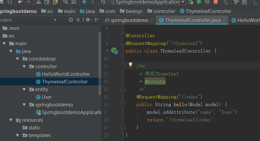This screenshot has height=141, width=260.
Task: Open Find with magnifier icon
Action: click(x=66, y=2)
